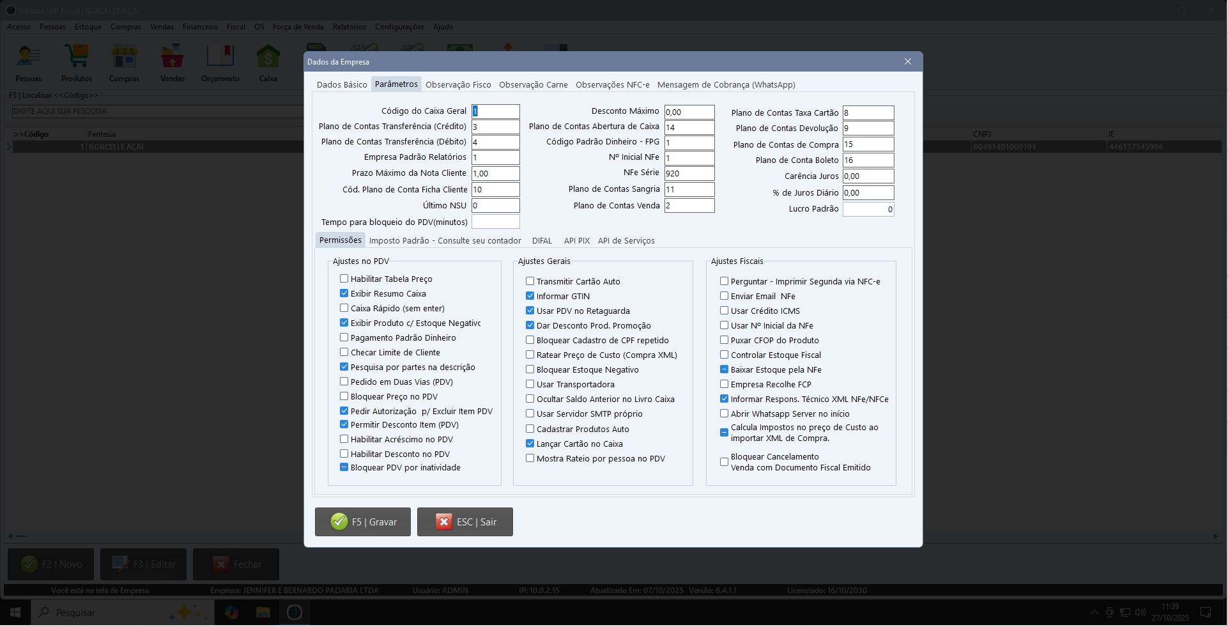1228x627 pixels.
Task: Enable Bloquear Estoque Negativo
Action: point(530,369)
